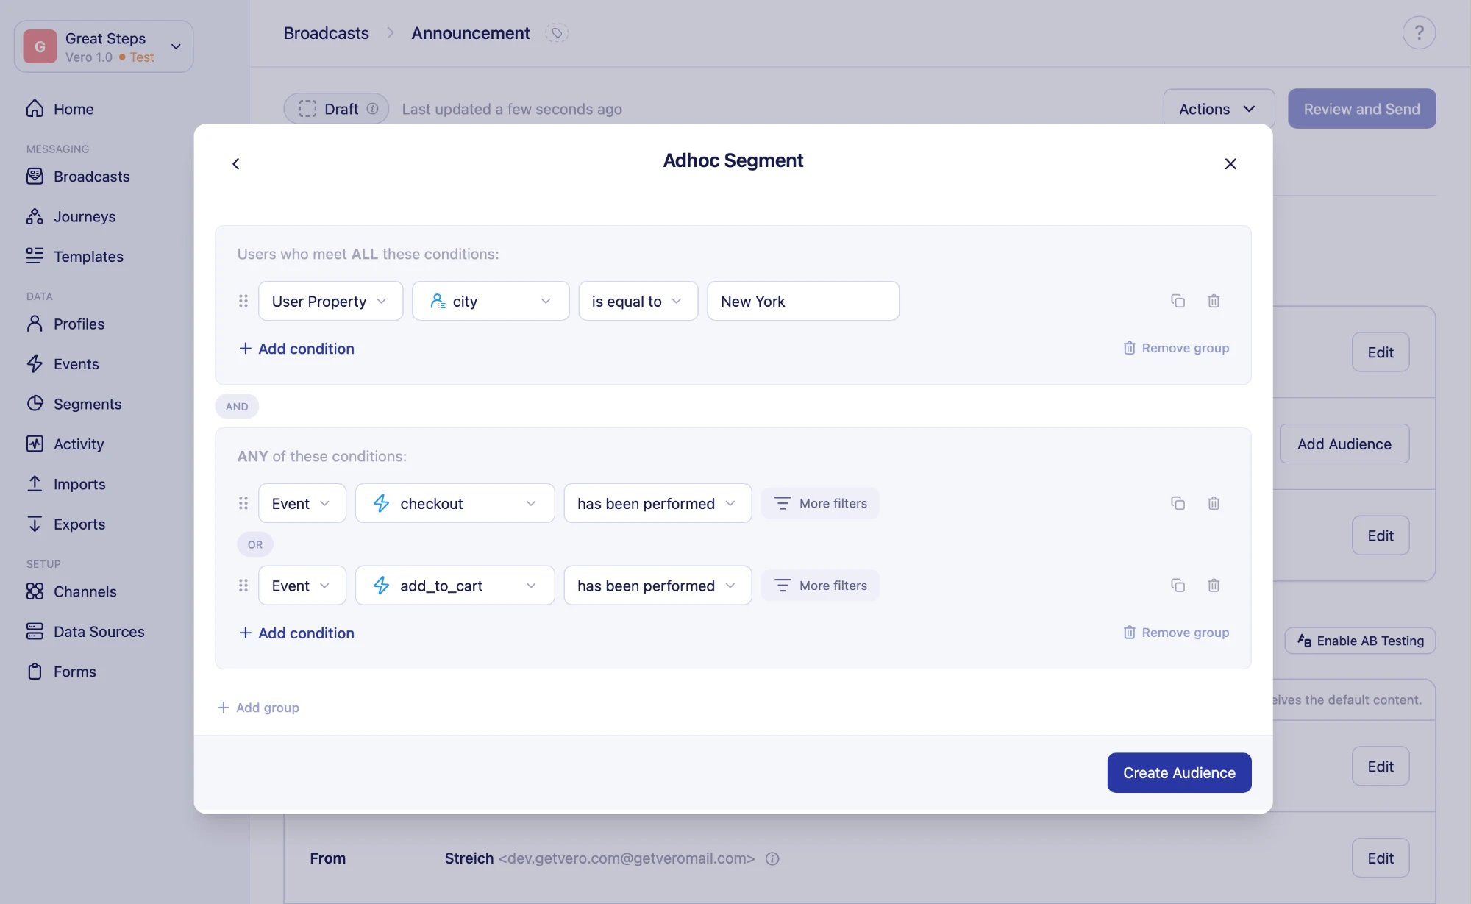Open More filters for checkout event
1471x904 pixels.
(x=820, y=503)
